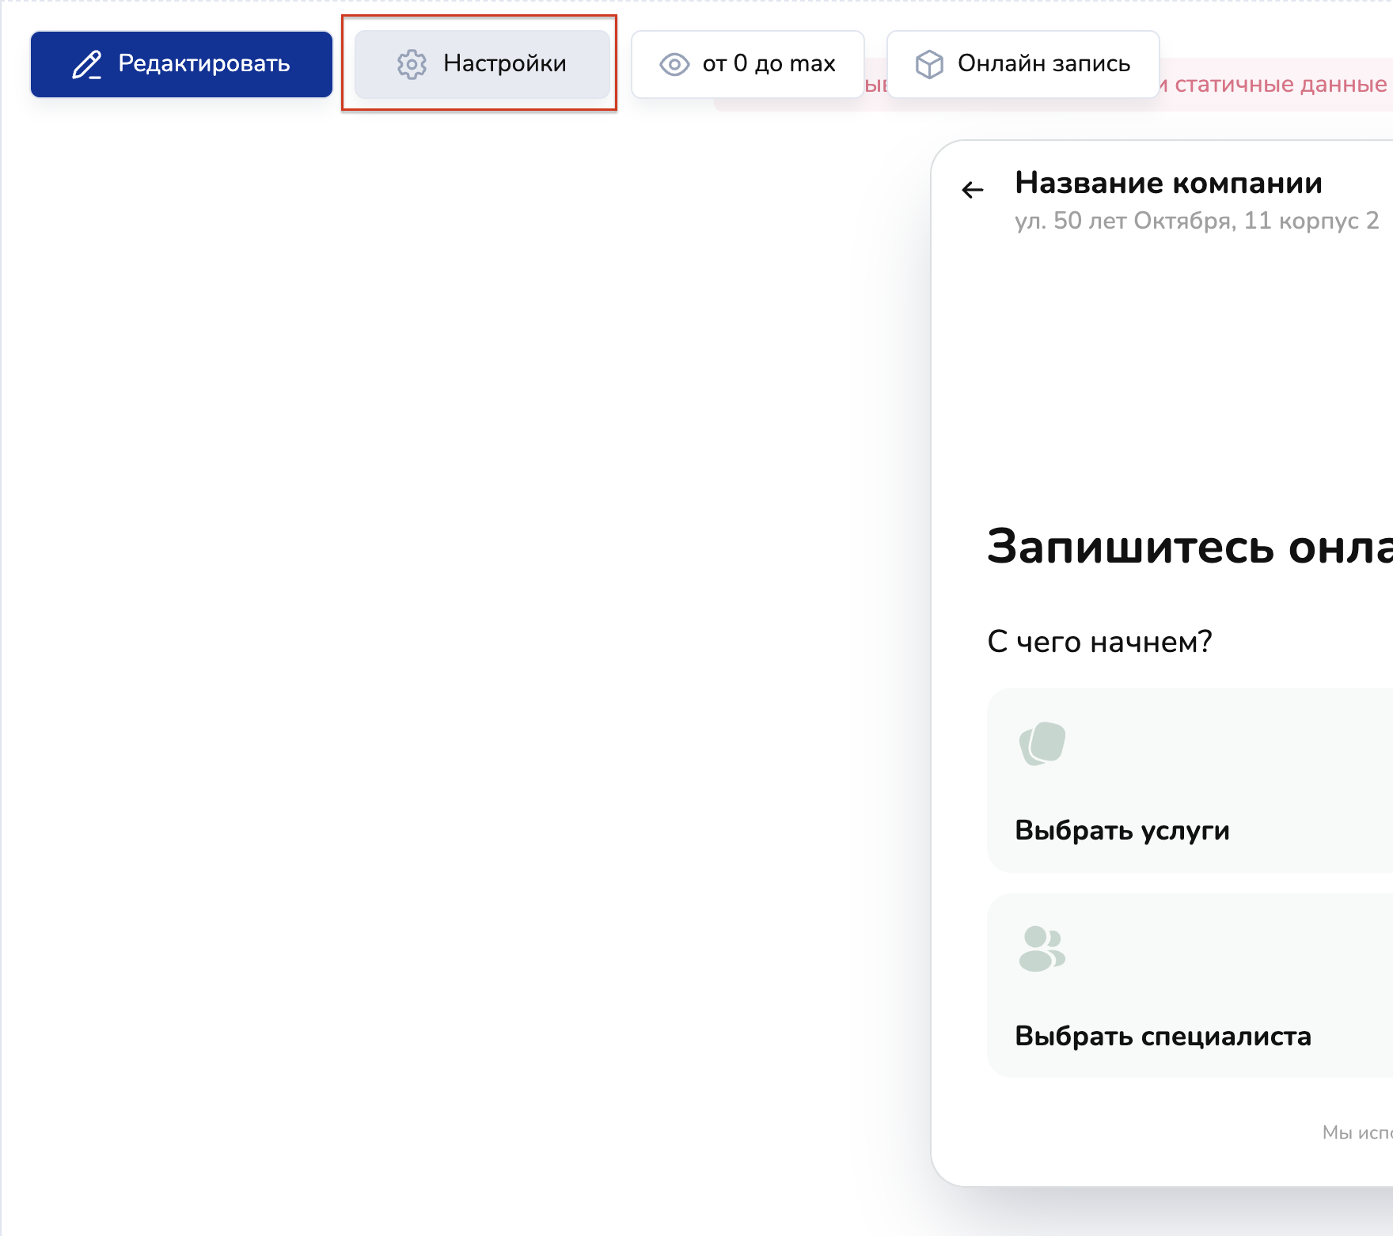Open the Онлайн запись selector
Screen dimensions: 1393x1236
pos(1023,64)
